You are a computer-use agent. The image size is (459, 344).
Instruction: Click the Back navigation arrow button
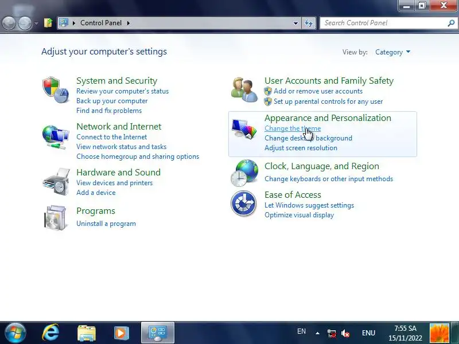coord(9,23)
